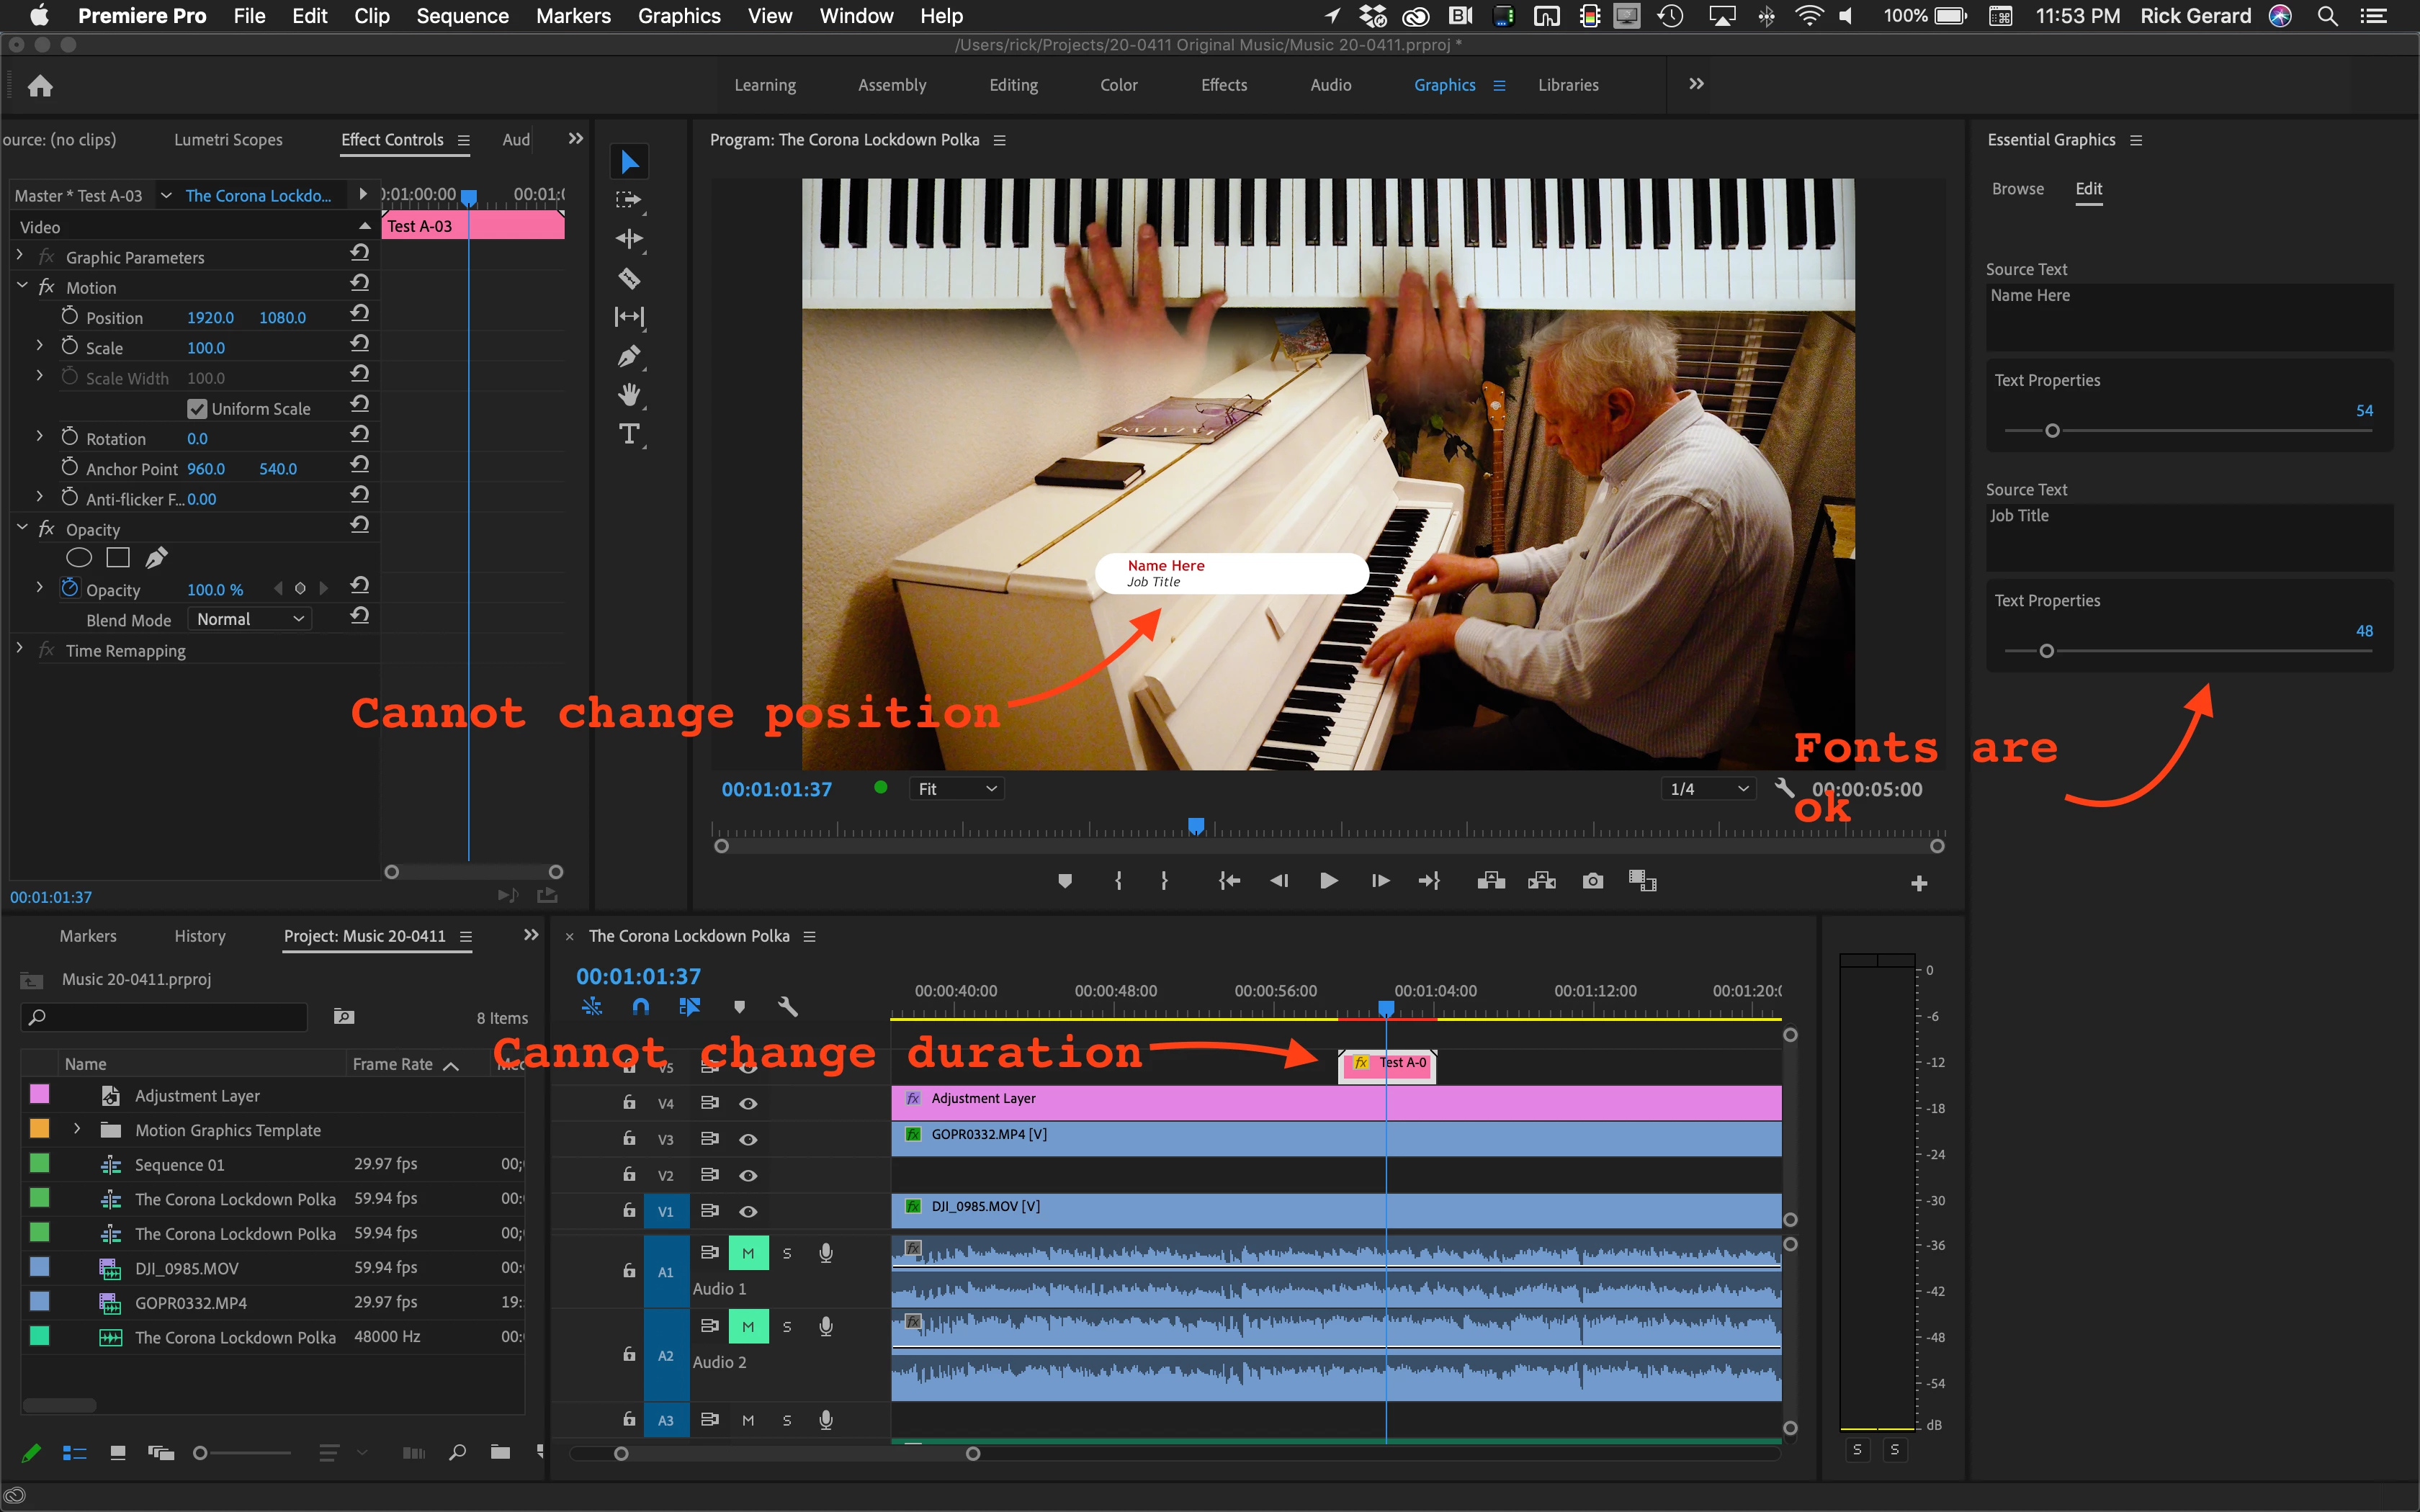Unmute Audio 1 track M button
The height and width of the screenshot is (1512, 2420).
point(748,1253)
